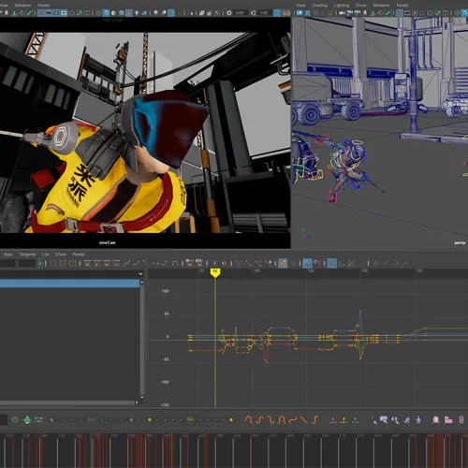Image resolution: width=468 pixels, height=468 pixels.
Task: Toggle the blue highlighted icon in cineCam toolbar
Action: (x=106, y=13)
